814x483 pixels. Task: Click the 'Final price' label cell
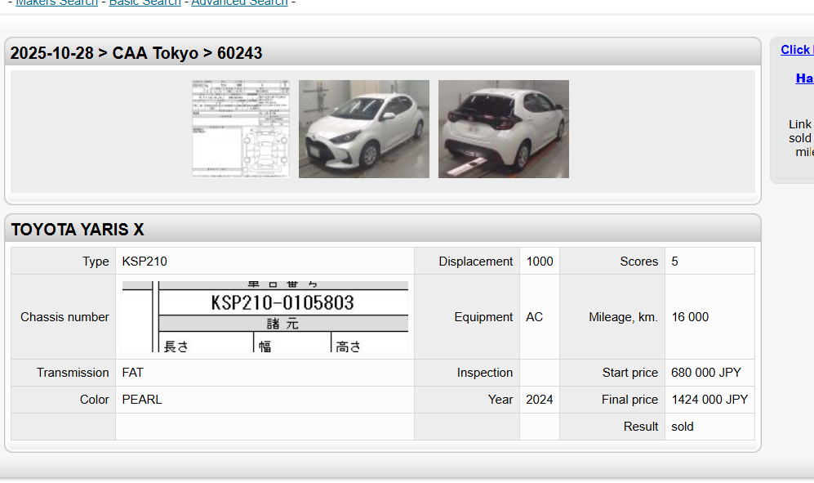click(612, 400)
